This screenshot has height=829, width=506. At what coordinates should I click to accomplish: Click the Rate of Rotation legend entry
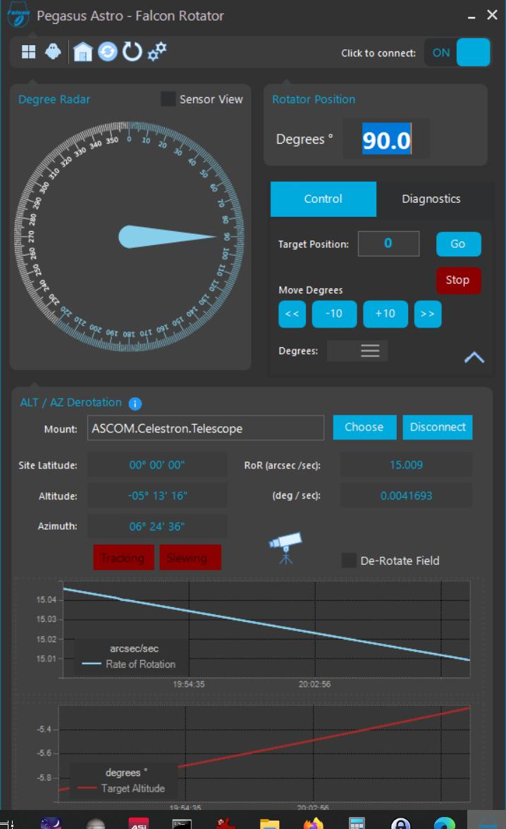pos(129,665)
